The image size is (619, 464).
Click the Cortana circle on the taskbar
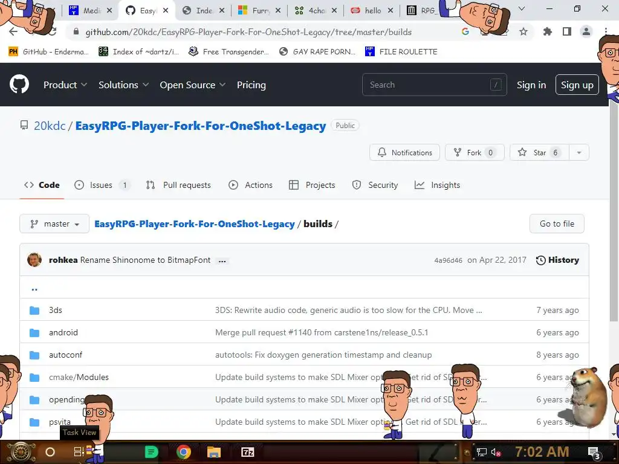coord(50,452)
